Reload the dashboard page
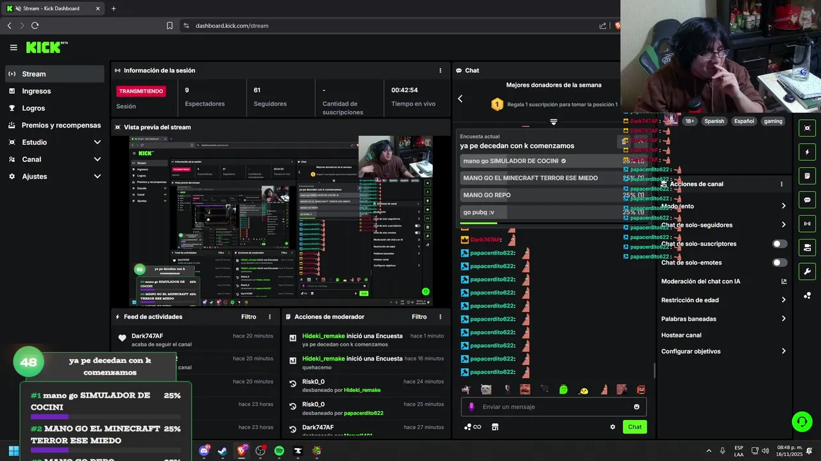Viewport: 821px width, 461px height. pos(35,26)
